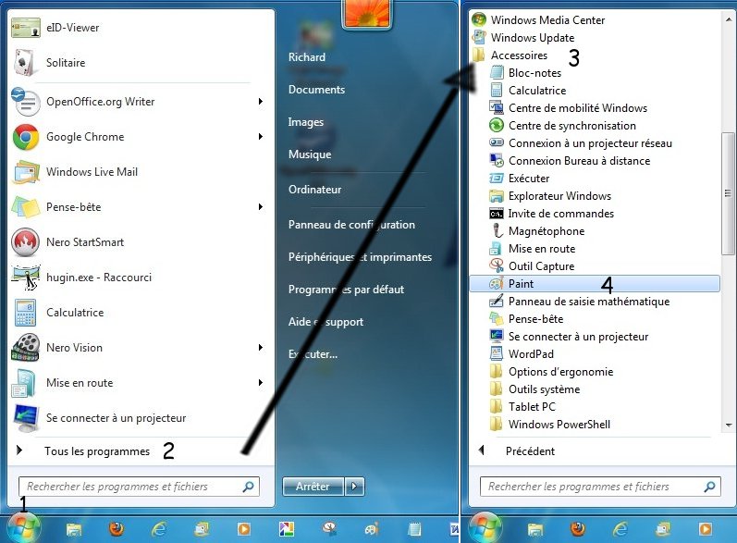Click the Picasa icon in the taskbar
The height and width of the screenshot is (543, 737).
(287, 529)
